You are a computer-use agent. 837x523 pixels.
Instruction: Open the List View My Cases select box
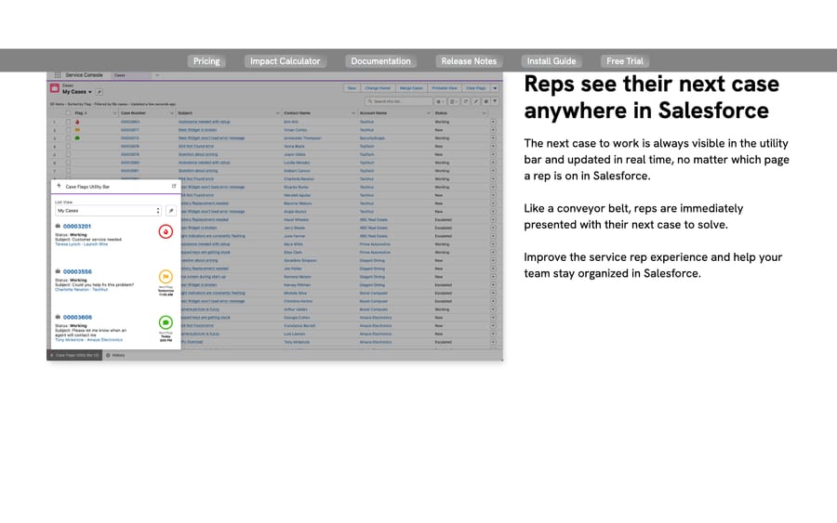point(109,211)
